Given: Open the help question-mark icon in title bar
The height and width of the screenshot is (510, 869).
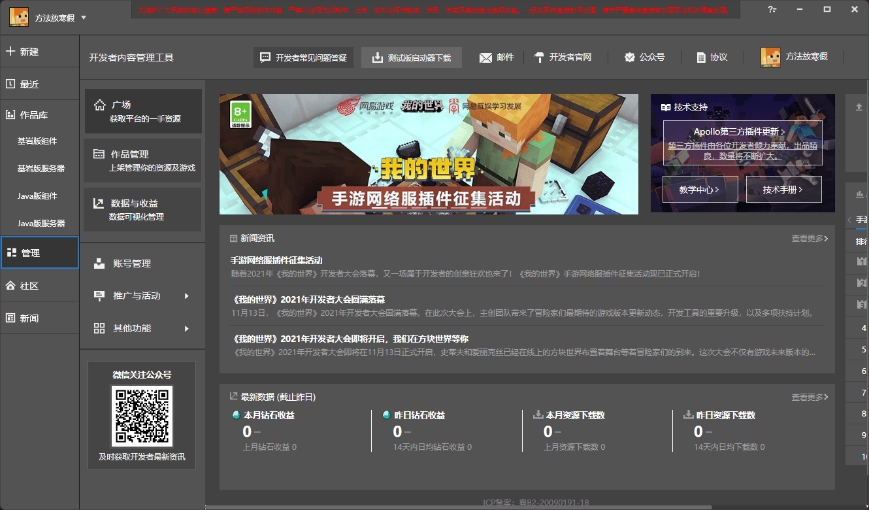Looking at the screenshot, I should pyautogui.click(x=772, y=9).
